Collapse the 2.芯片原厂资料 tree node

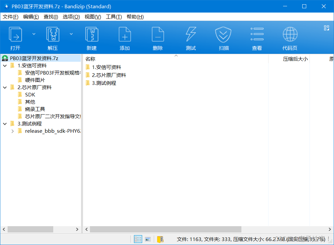5,87
